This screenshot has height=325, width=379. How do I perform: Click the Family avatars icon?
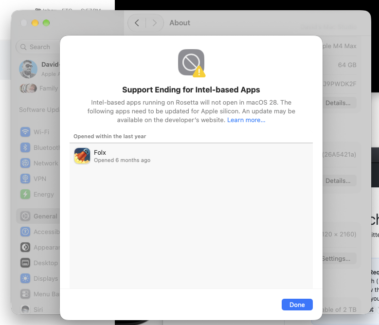28,88
